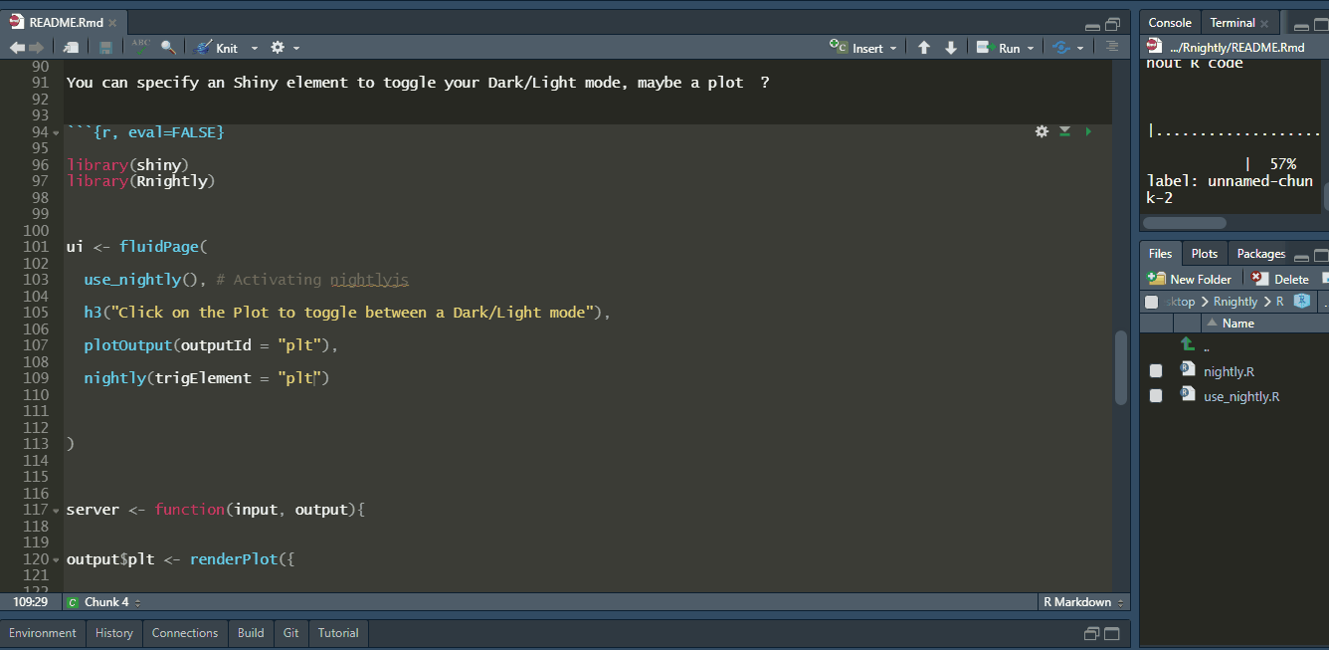The width and height of the screenshot is (1329, 650).
Task: Open chunk 94 options gear icon
Action: 1042,131
